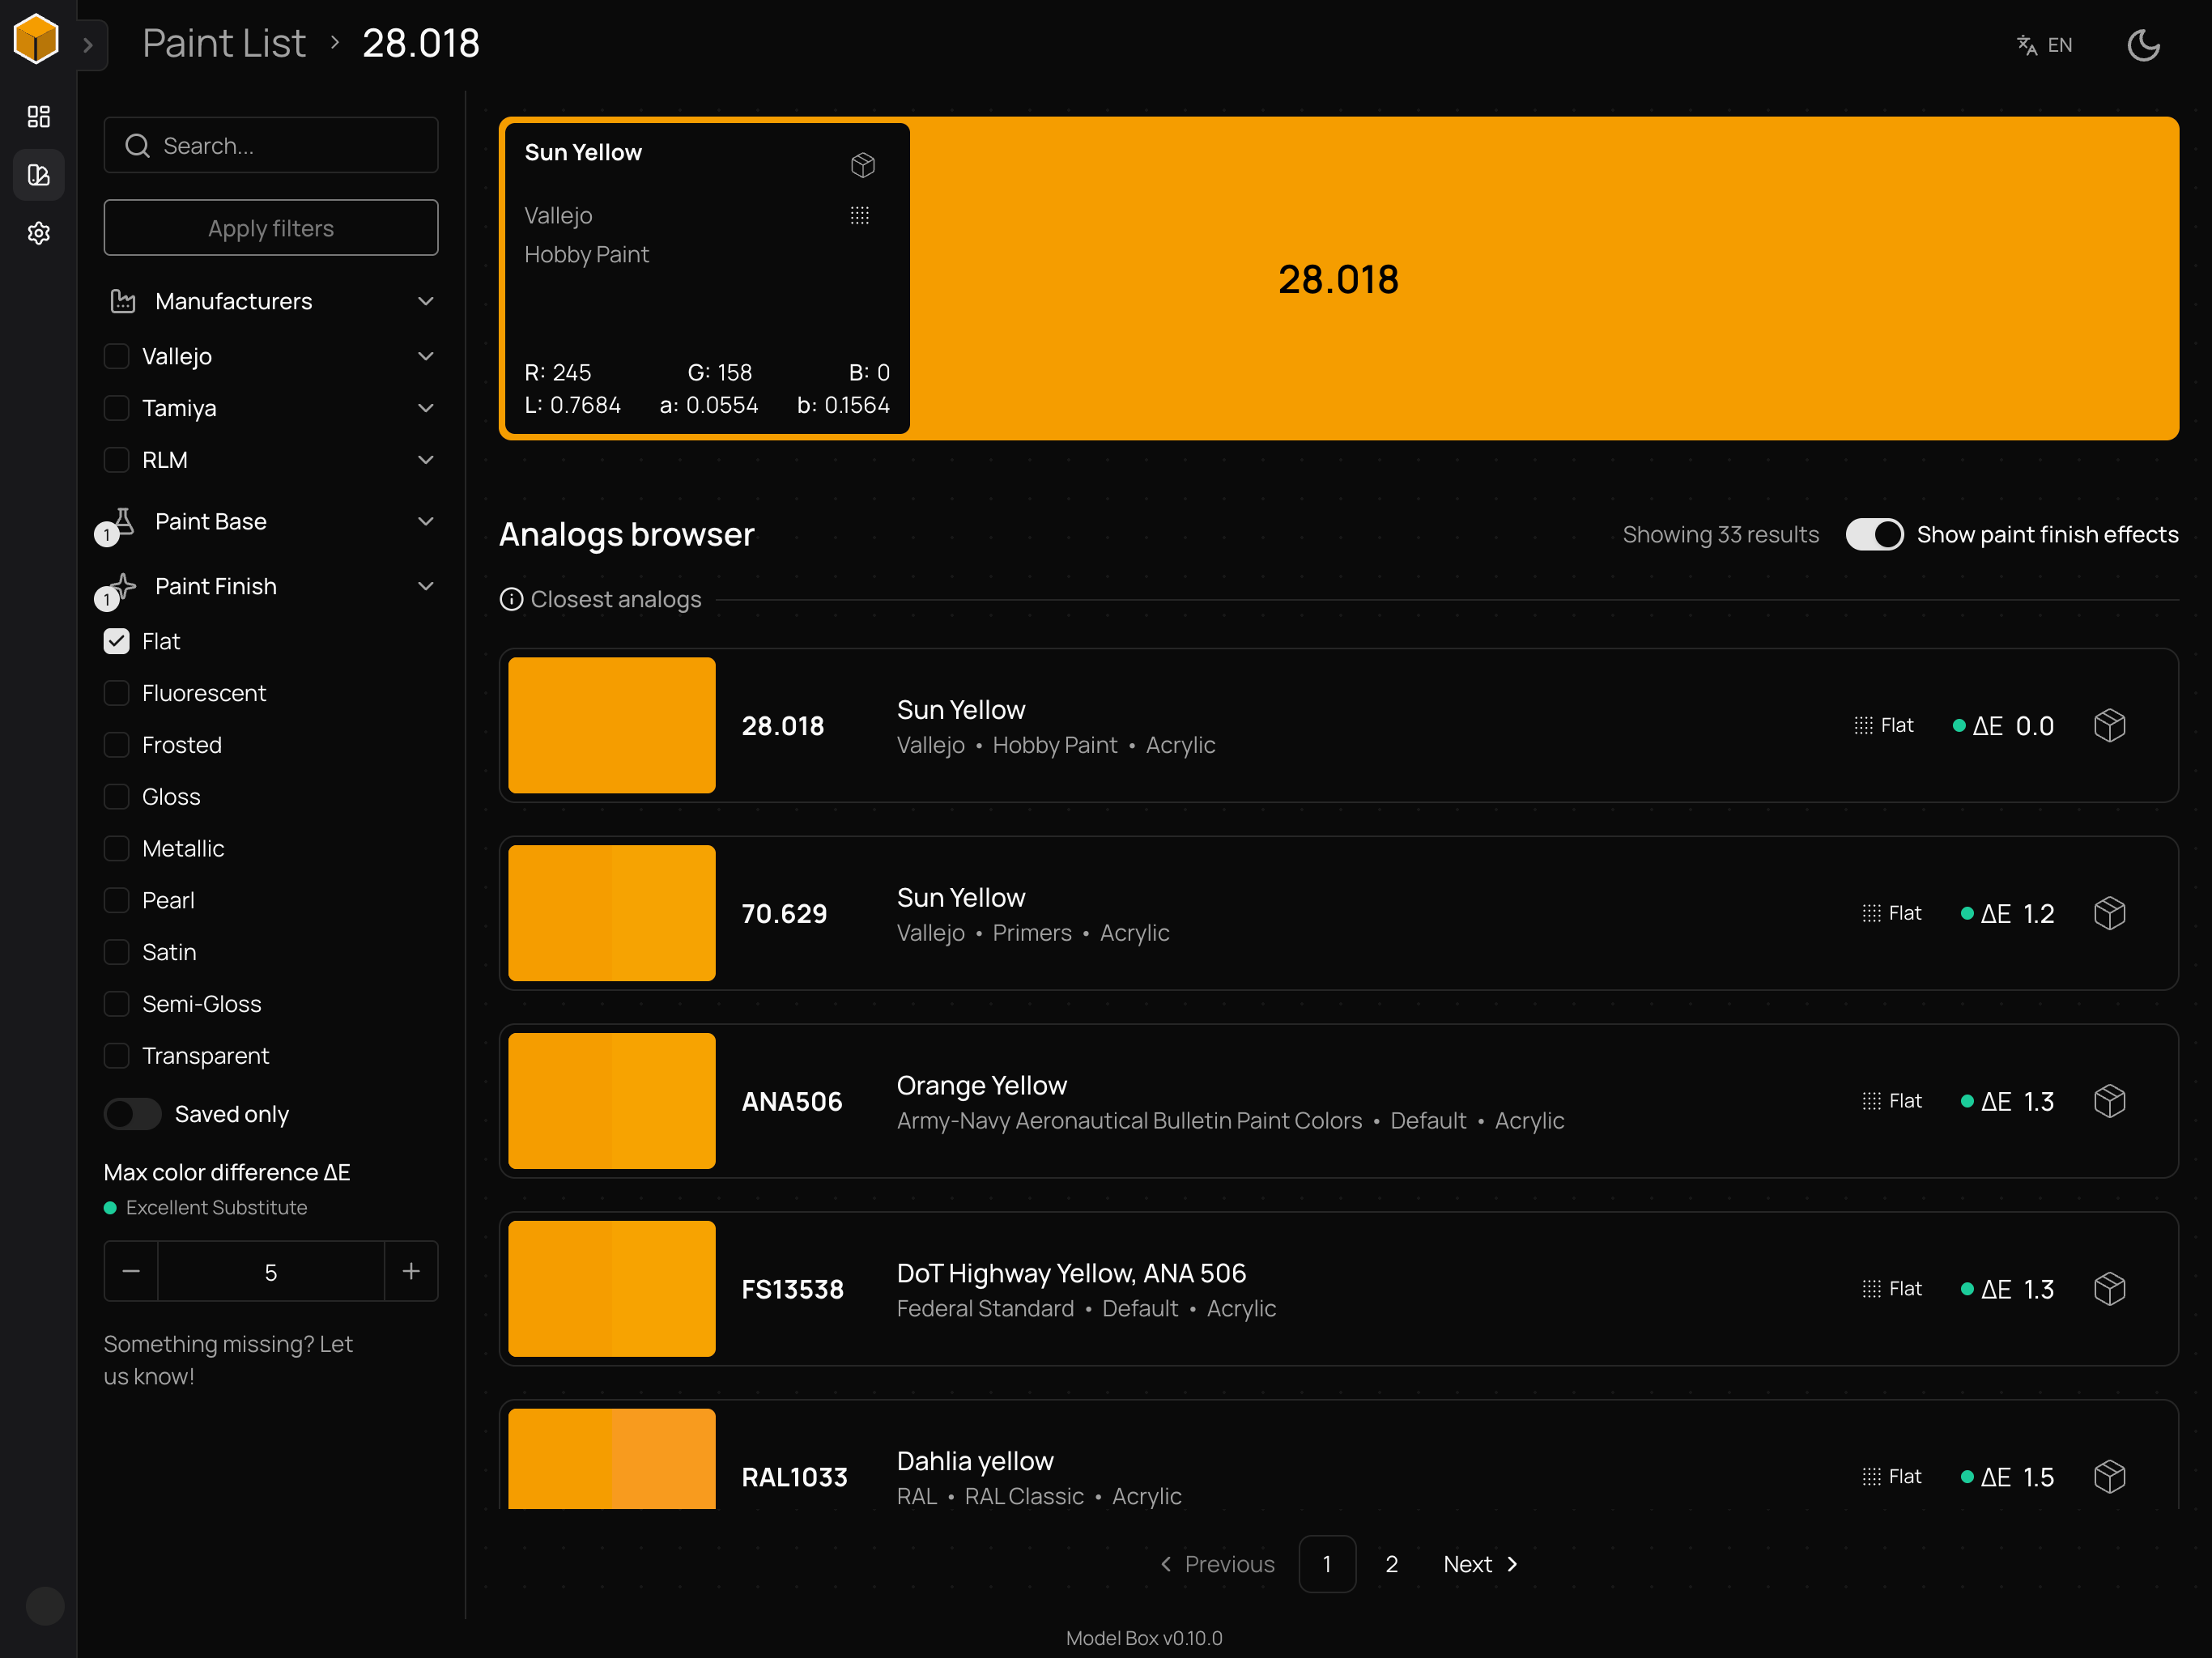The height and width of the screenshot is (1658, 2212).
Task: Click the cube icon on the FS13538 row
Action: (x=2108, y=1289)
